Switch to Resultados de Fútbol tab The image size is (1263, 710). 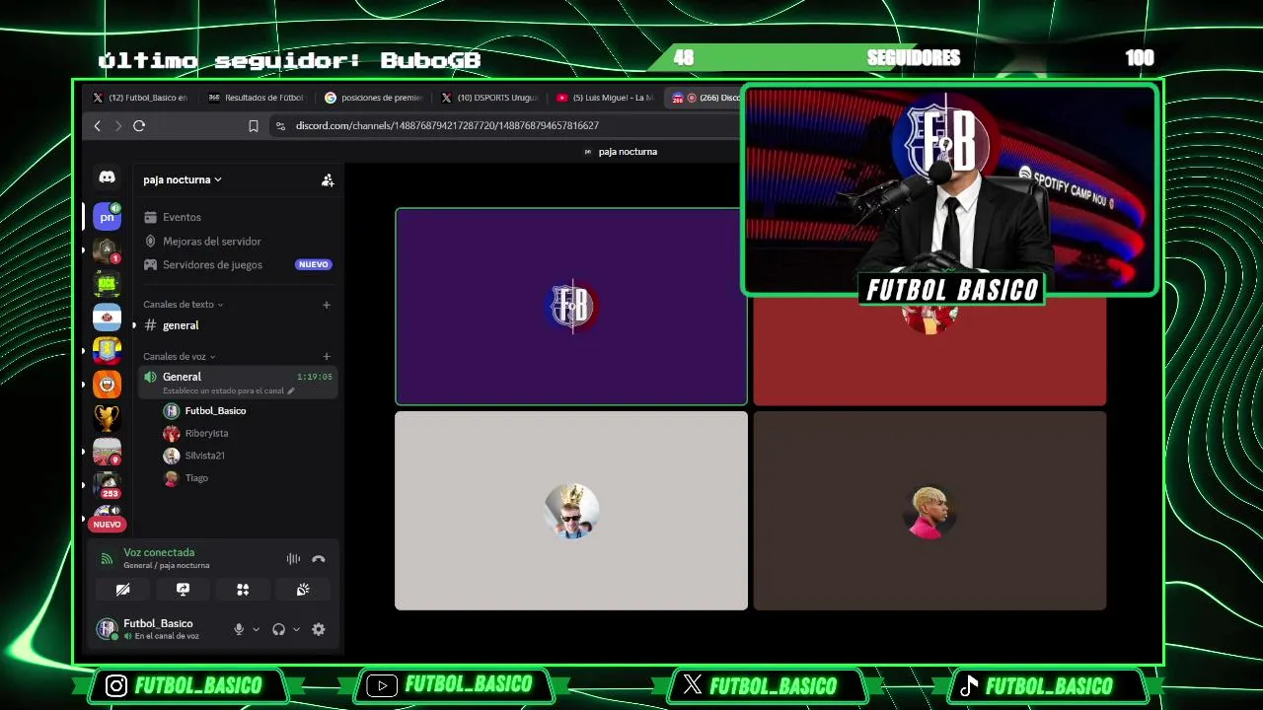(256, 98)
